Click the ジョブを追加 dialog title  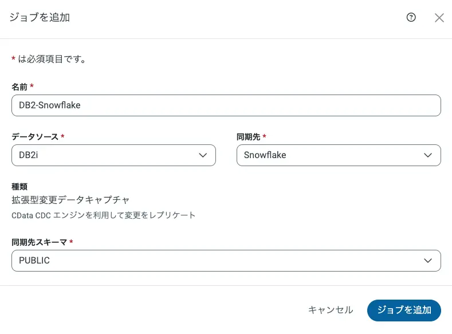[40, 18]
